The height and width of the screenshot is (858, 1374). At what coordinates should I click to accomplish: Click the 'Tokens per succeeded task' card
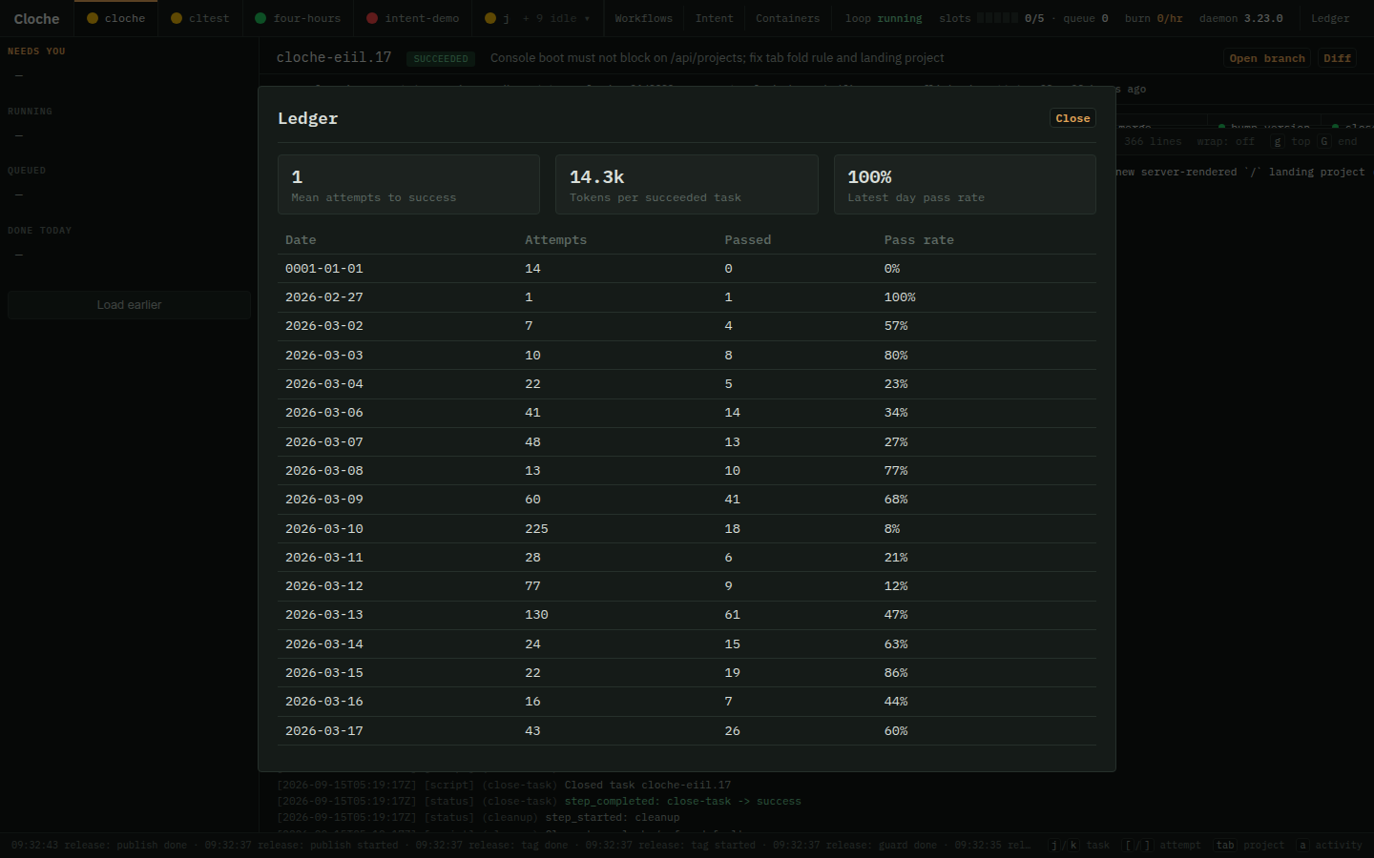point(687,185)
